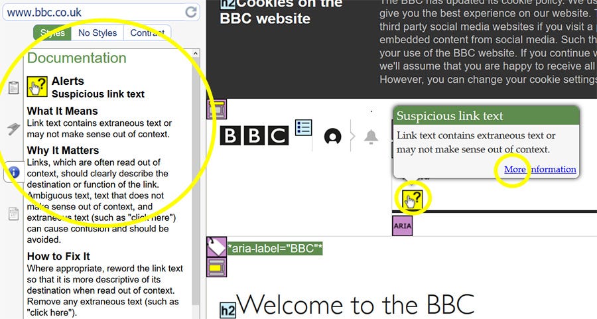Click the Why It Matters heading
The image size is (597, 319).
point(63,151)
